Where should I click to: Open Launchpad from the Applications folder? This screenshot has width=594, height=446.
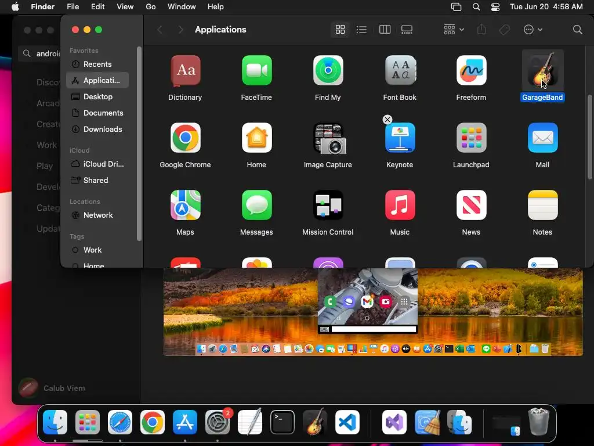471,138
